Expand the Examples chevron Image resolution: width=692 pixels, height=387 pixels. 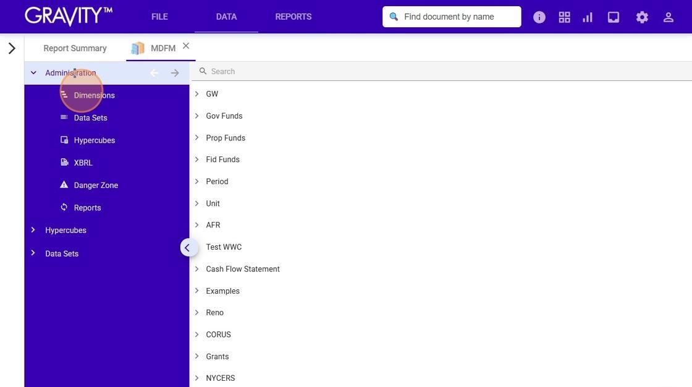click(197, 291)
